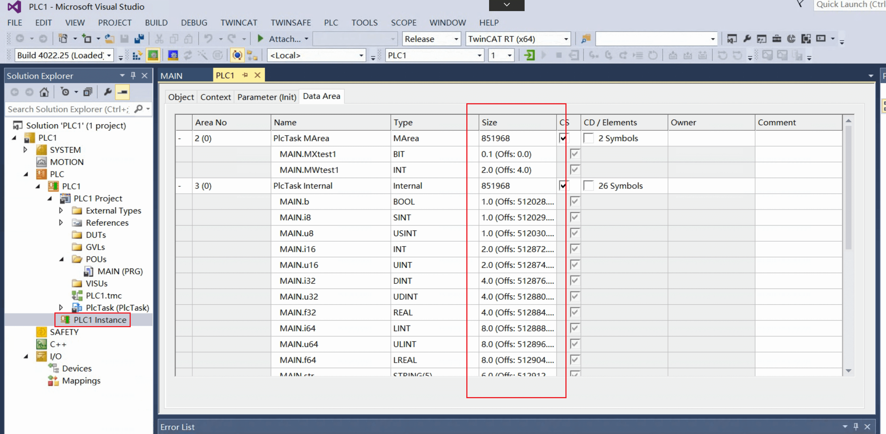Enable the 26 Symbols checkbox for PlcTask Internal
886x434 pixels.
pyautogui.click(x=588, y=186)
